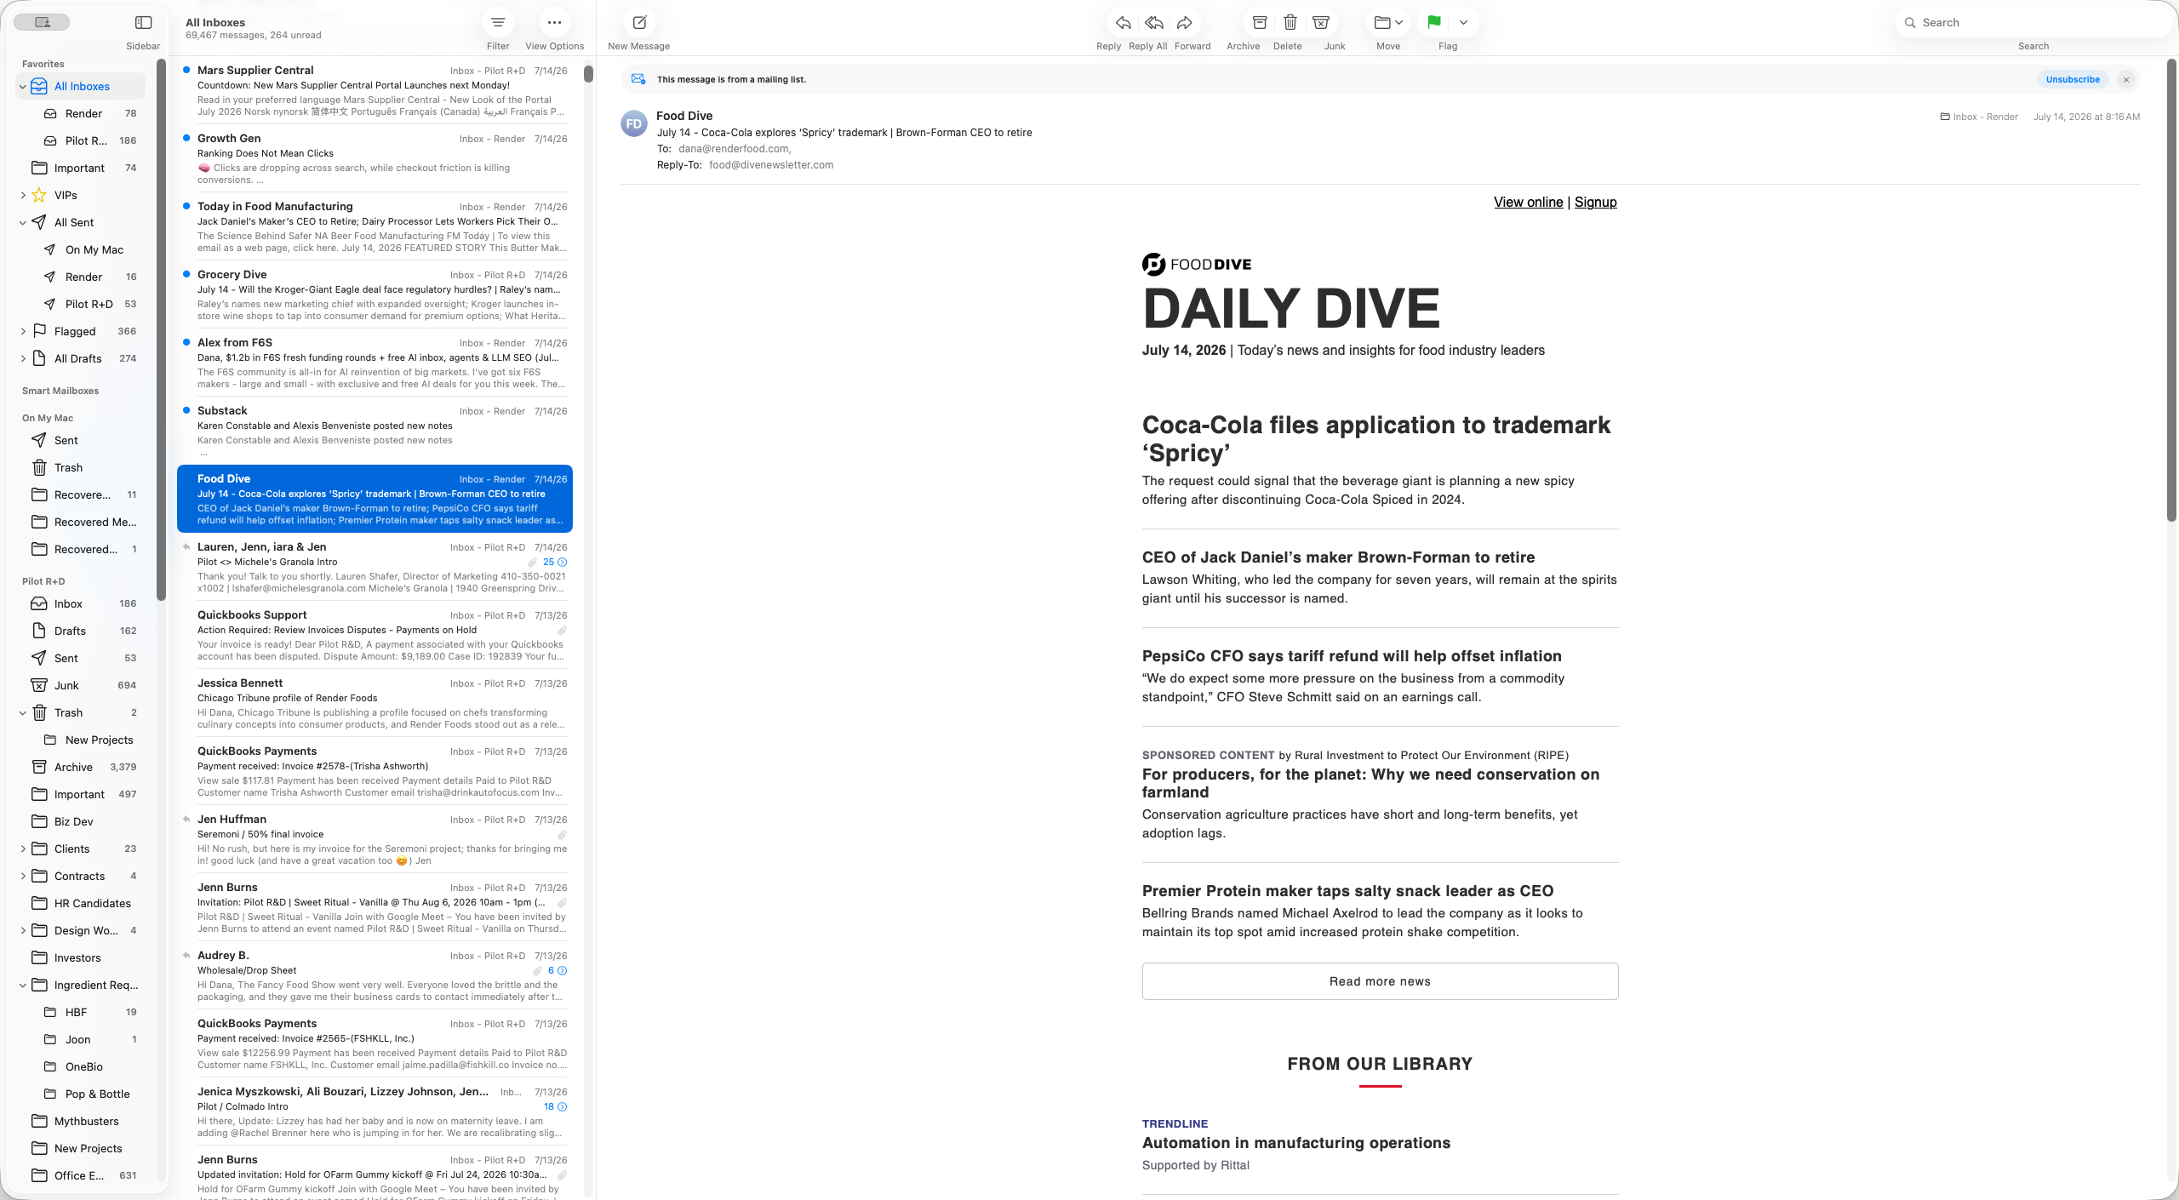Select the Grocery Dive message
2179x1200 pixels.
[375, 294]
